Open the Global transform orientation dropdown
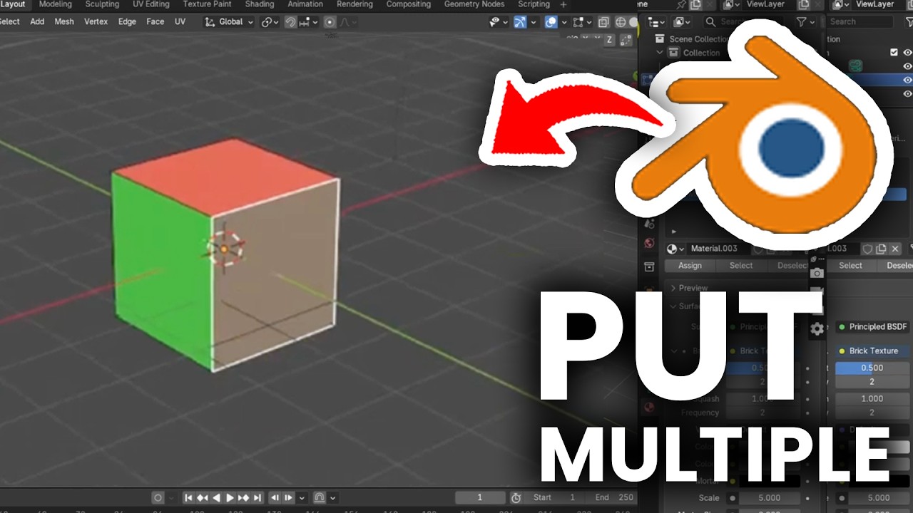Viewport: 913px width, 513px height. [x=229, y=22]
